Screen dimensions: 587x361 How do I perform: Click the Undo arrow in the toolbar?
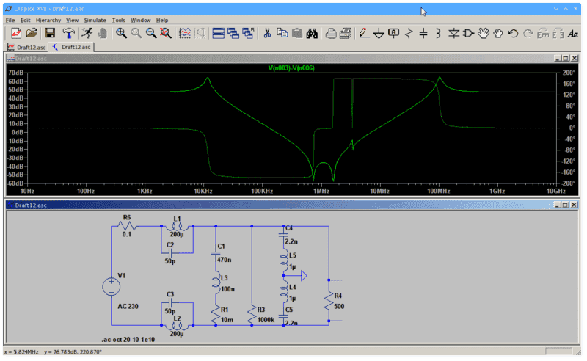tap(514, 33)
